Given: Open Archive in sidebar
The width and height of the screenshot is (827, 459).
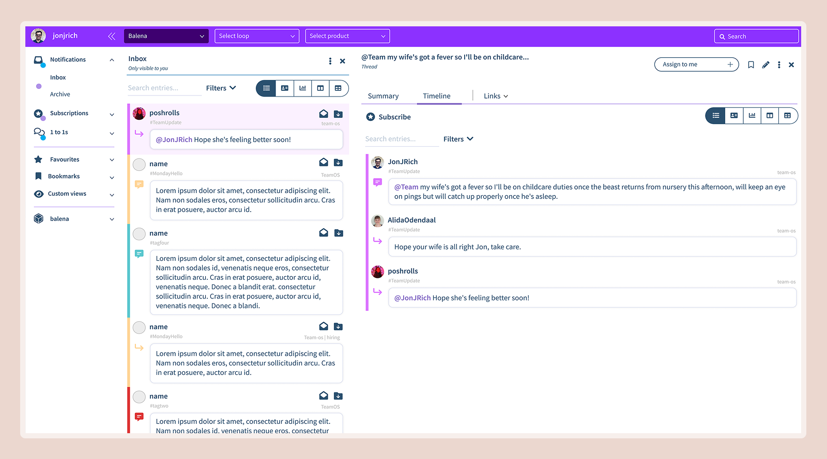Looking at the screenshot, I should pyautogui.click(x=60, y=94).
